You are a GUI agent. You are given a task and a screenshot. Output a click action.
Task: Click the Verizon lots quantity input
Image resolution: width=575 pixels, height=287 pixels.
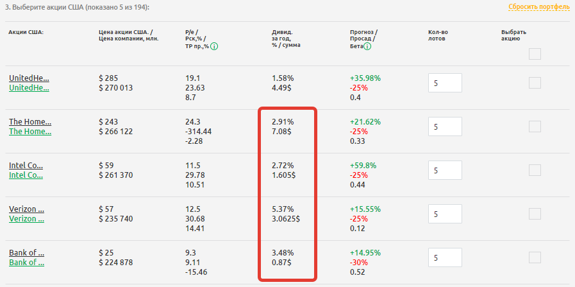444,214
